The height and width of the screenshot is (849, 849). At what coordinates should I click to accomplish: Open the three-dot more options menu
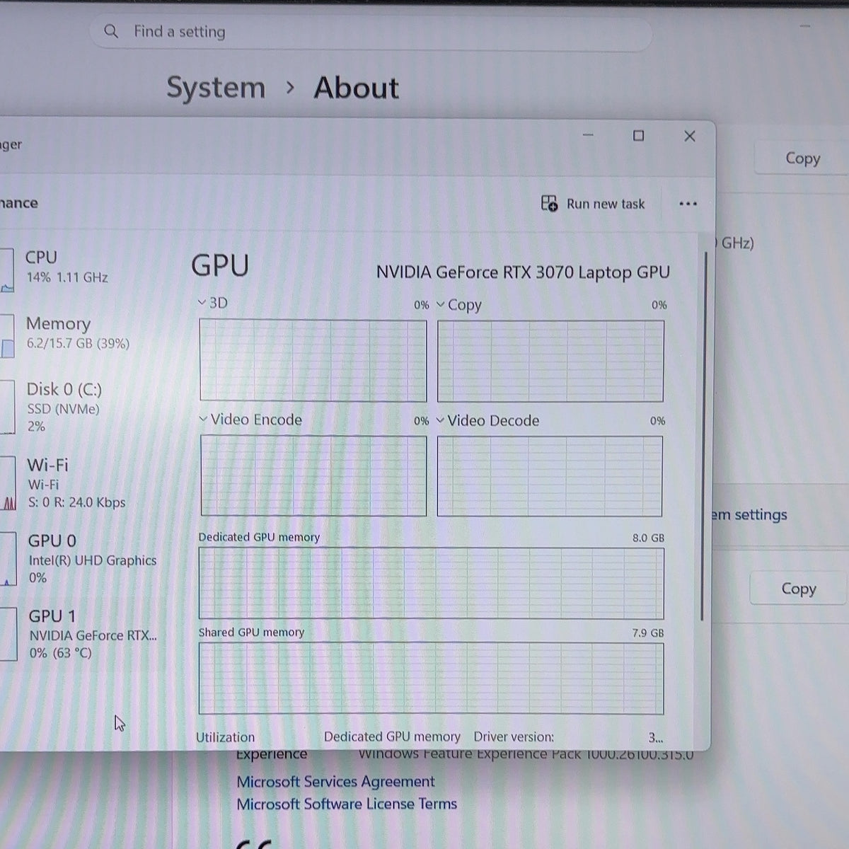[x=688, y=204]
